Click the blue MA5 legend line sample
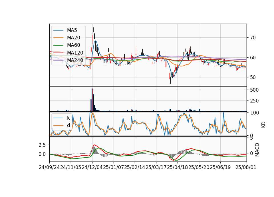This screenshot has height=197, width=274. point(58,30)
